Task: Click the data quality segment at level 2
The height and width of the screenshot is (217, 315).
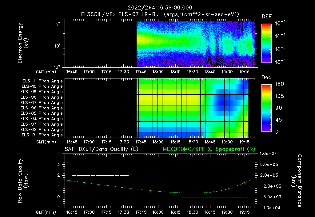Action: [x=100, y=175]
